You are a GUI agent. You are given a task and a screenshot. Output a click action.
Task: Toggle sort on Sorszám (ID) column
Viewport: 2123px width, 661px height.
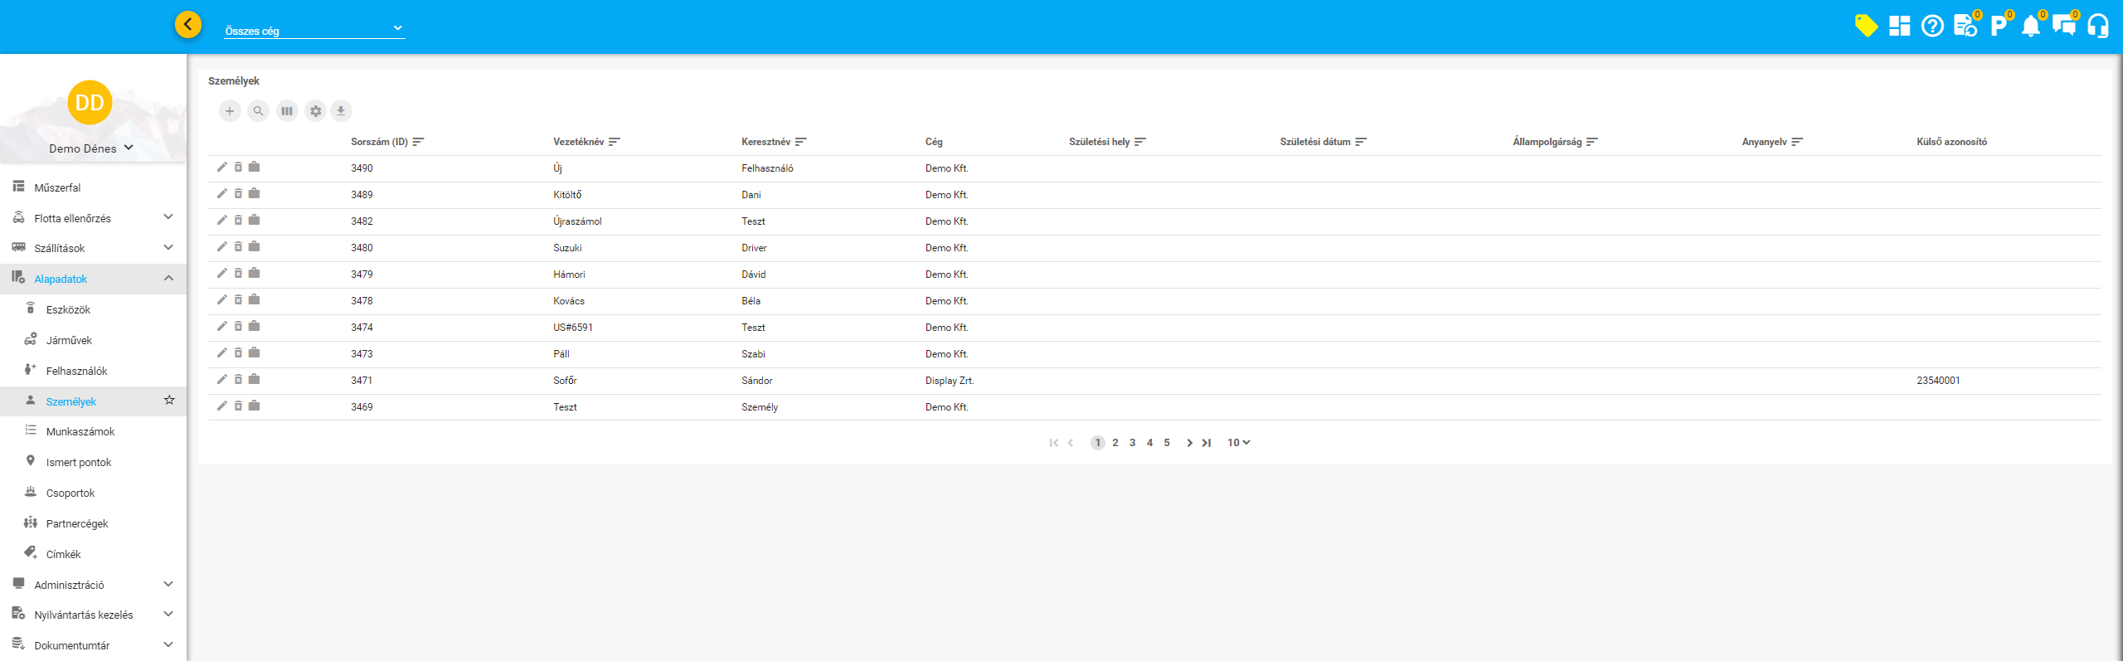[x=418, y=142]
